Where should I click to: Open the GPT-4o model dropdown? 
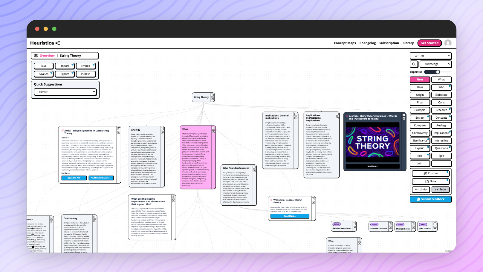tap(431, 56)
